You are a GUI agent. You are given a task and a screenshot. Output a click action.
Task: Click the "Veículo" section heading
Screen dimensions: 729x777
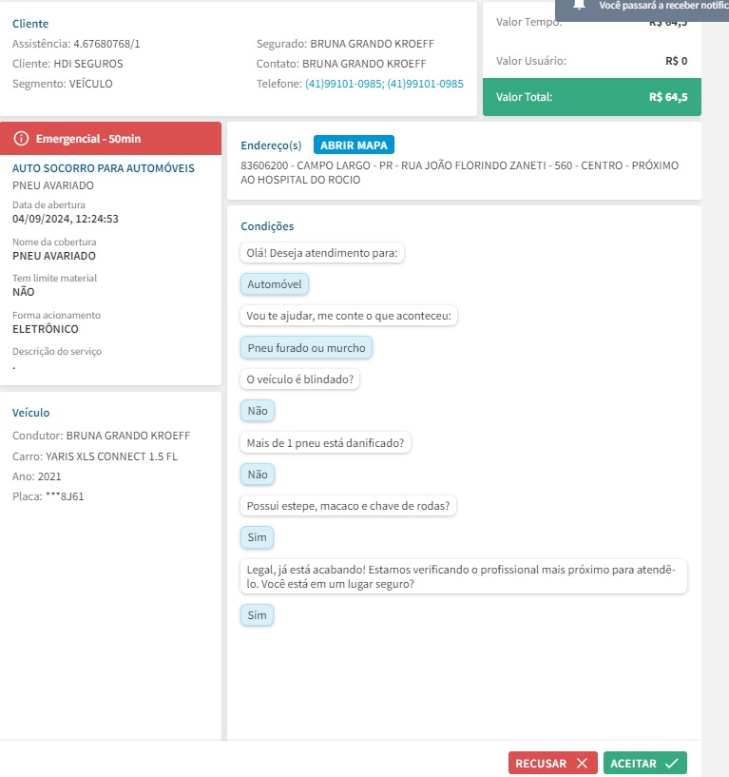coord(31,413)
